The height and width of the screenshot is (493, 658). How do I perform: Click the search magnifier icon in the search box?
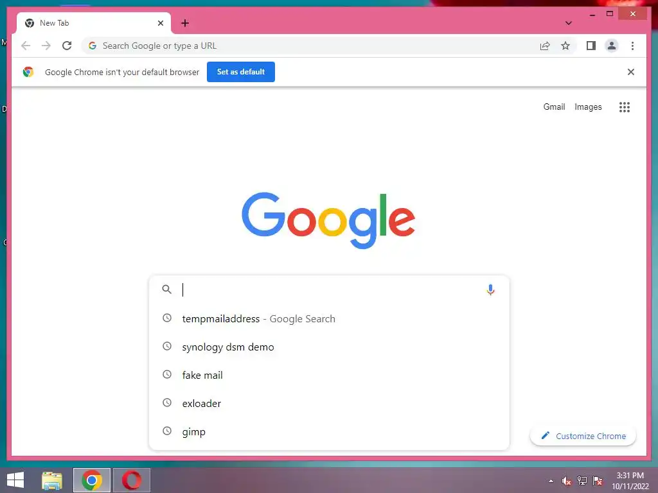166,290
